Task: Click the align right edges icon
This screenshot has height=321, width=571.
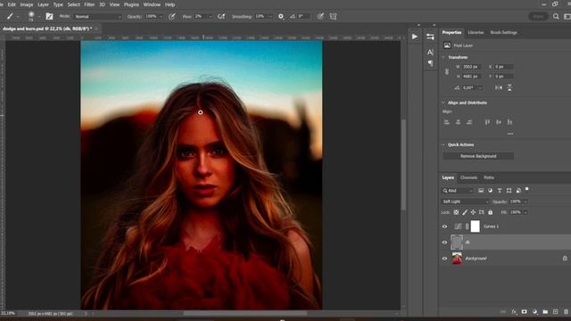Action: 469,122
